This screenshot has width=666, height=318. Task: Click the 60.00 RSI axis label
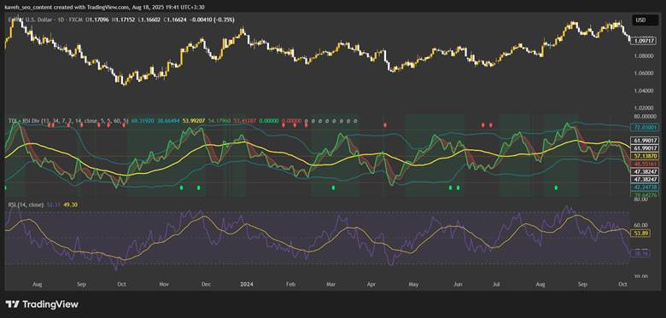(641, 225)
